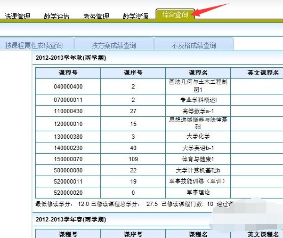This screenshot has width=283, height=238.
Task: Click sequence number 27 for 高等数学a-1
Action: 133,111
